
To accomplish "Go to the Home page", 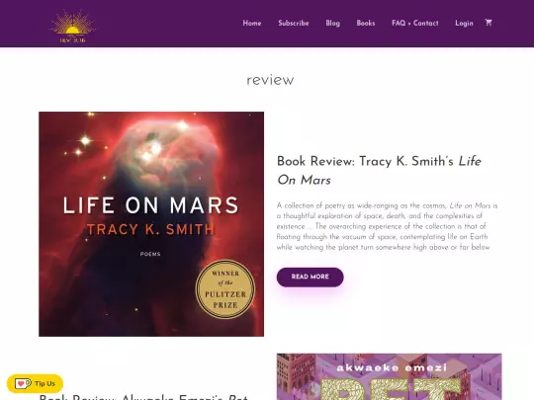I will point(252,23).
